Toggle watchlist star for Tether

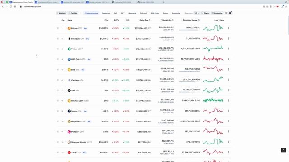pos(58,49)
